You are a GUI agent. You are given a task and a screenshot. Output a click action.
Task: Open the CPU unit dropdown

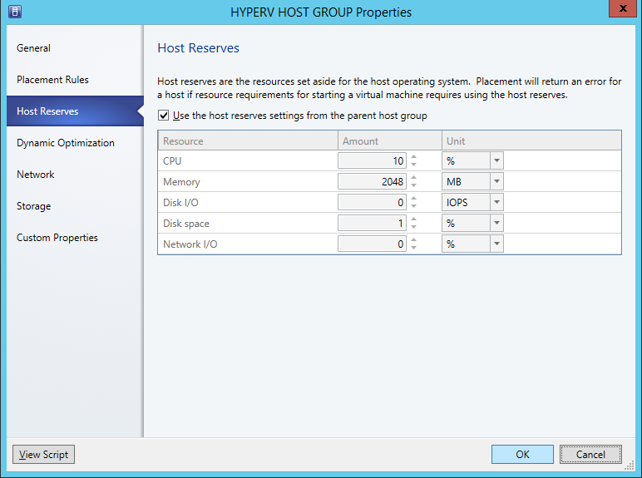click(496, 160)
